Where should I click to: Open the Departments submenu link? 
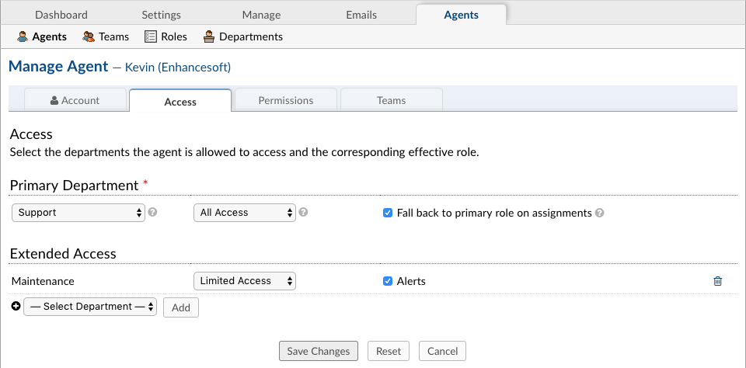(x=251, y=36)
